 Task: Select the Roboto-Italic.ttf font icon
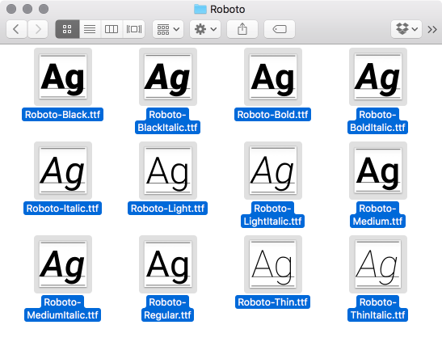[x=63, y=171]
